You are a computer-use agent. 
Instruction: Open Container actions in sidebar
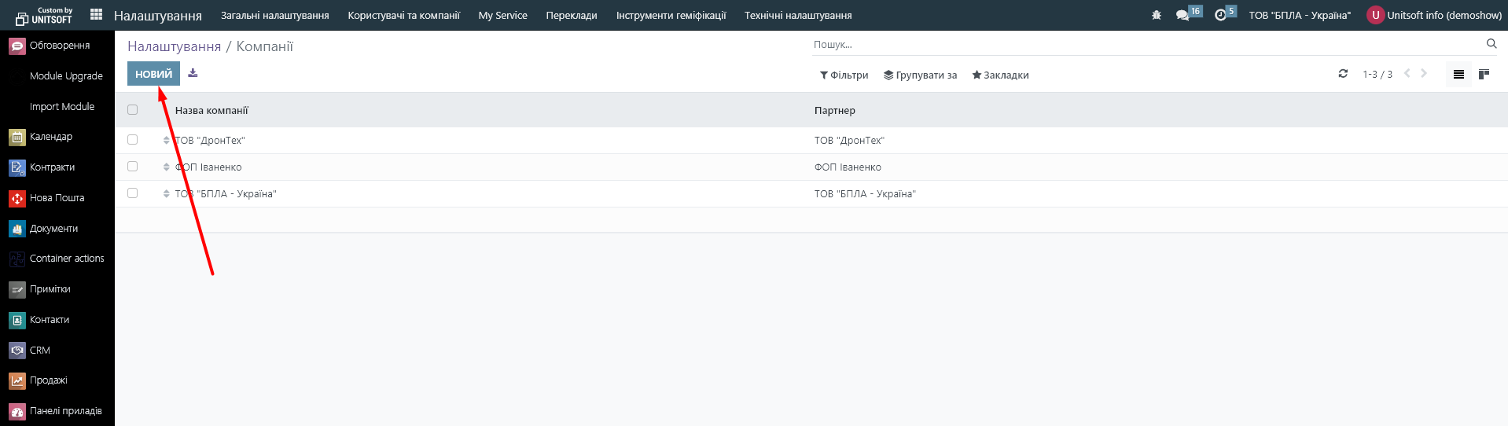click(57, 259)
